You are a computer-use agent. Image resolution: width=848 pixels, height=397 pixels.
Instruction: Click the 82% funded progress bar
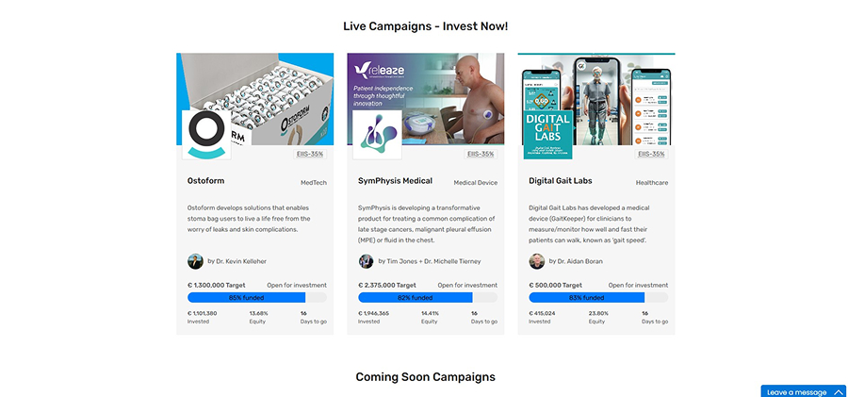[x=428, y=297]
